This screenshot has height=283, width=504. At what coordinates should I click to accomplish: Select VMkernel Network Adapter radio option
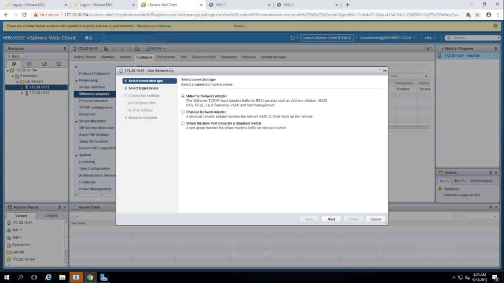184,96
